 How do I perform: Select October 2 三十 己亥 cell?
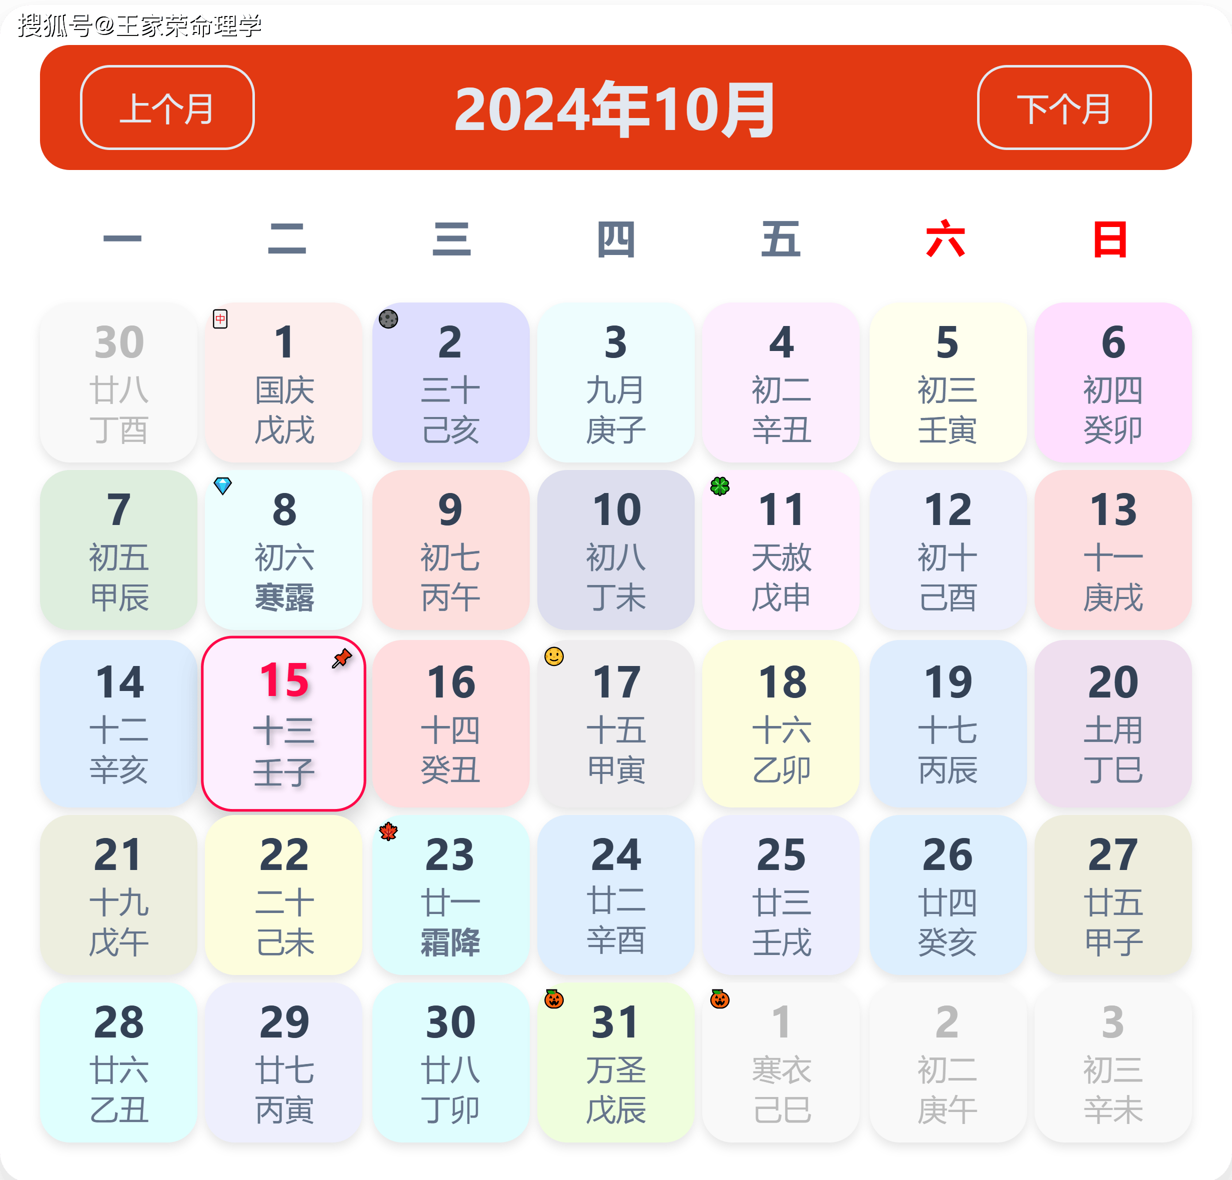coord(451,382)
